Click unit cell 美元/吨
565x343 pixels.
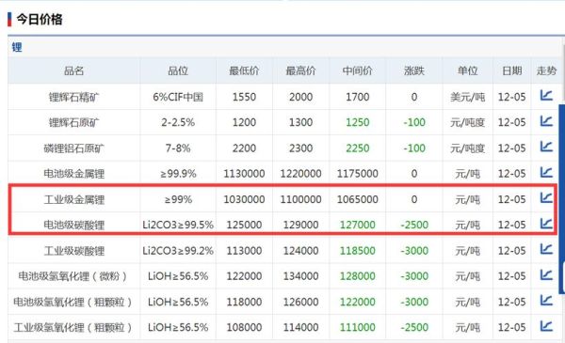pos(467,97)
